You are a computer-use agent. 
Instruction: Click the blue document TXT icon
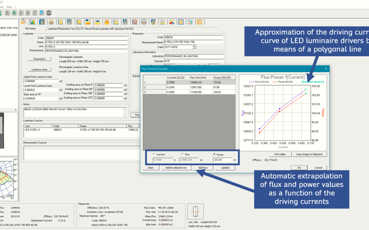[42, 13]
